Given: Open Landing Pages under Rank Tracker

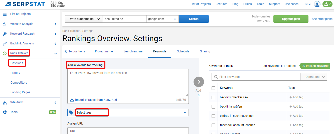Looking at the screenshot, I should pos(20,92).
